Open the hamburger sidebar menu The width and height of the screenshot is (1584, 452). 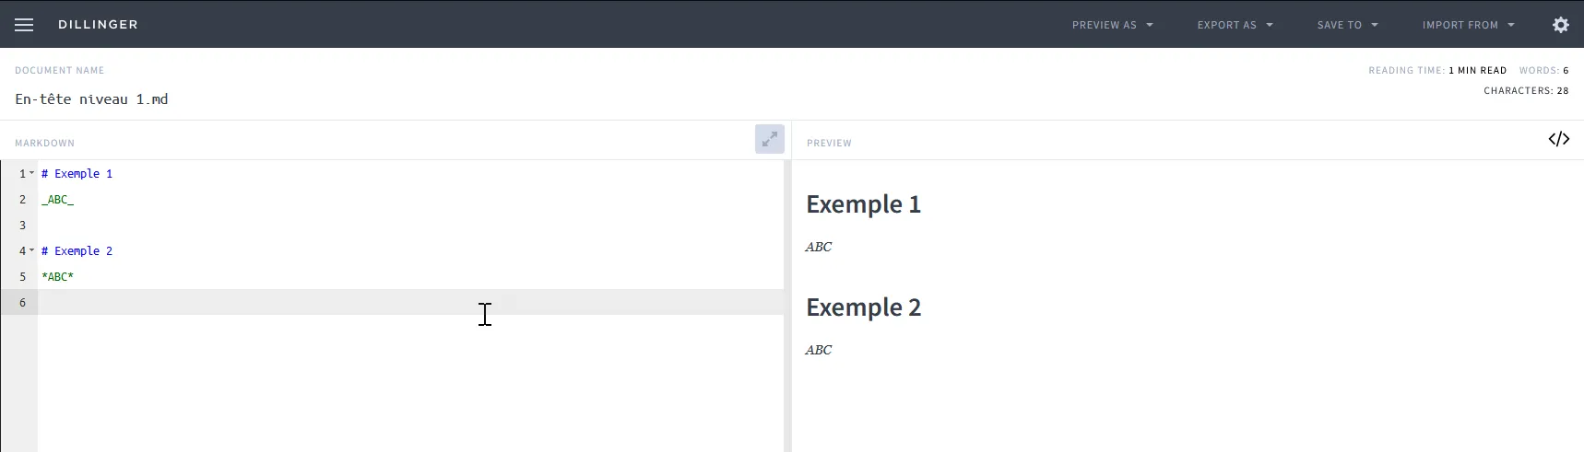tap(24, 25)
